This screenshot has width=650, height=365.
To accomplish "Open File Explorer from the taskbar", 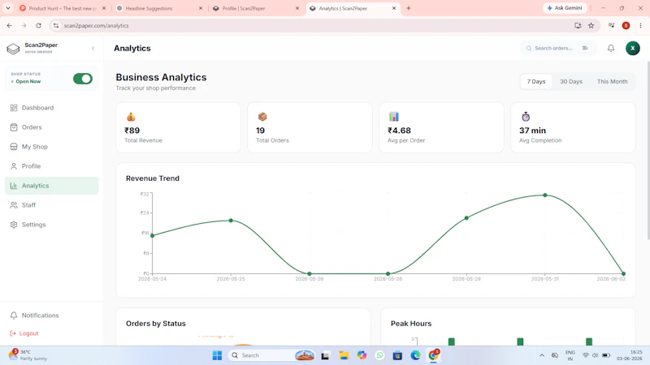I will pos(344,355).
